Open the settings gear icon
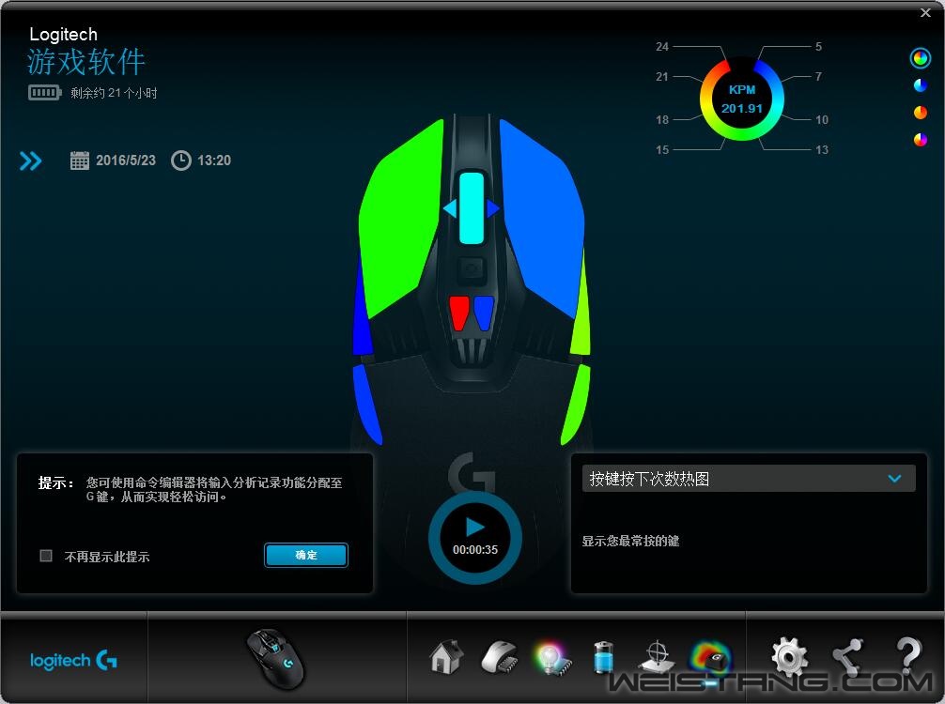 click(x=790, y=656)
